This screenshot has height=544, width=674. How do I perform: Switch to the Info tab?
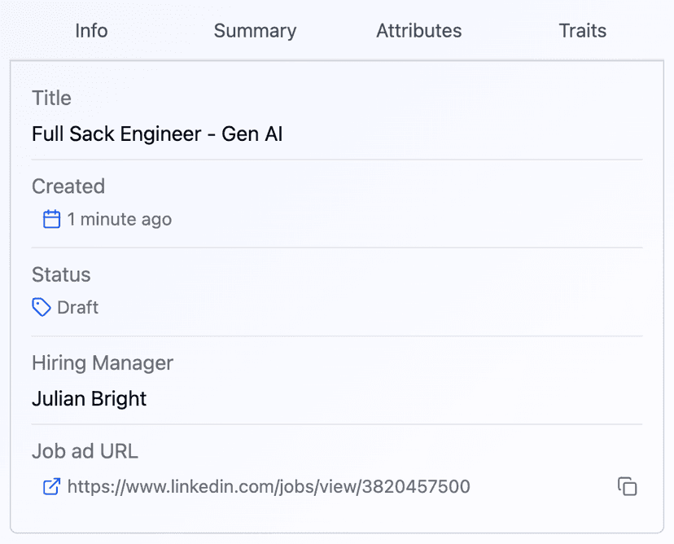click(x=90, y=31)
